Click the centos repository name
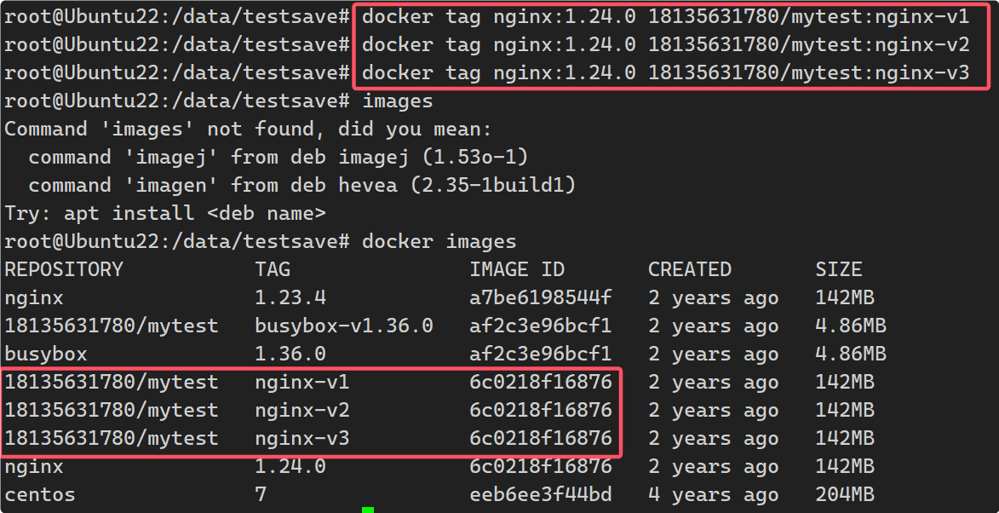 click(x=40, y=494)
